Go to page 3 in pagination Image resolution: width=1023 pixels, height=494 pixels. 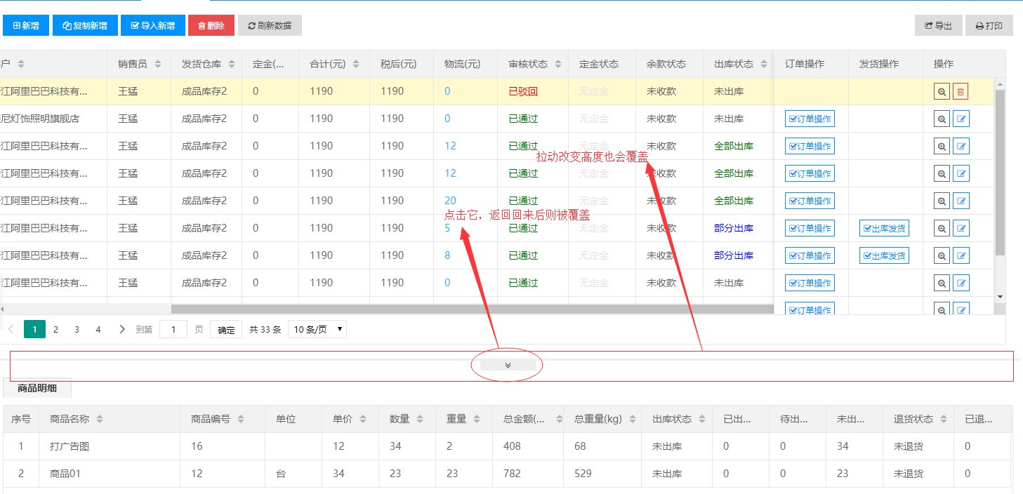77,329
